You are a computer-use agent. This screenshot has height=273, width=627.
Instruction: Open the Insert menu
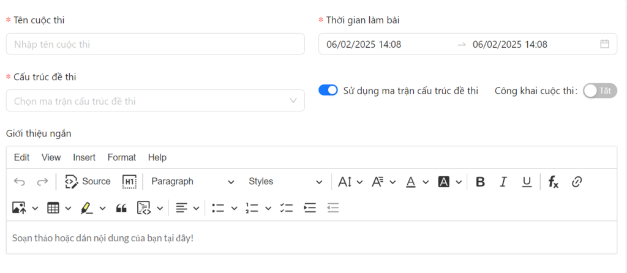click(x=84, y=157)
